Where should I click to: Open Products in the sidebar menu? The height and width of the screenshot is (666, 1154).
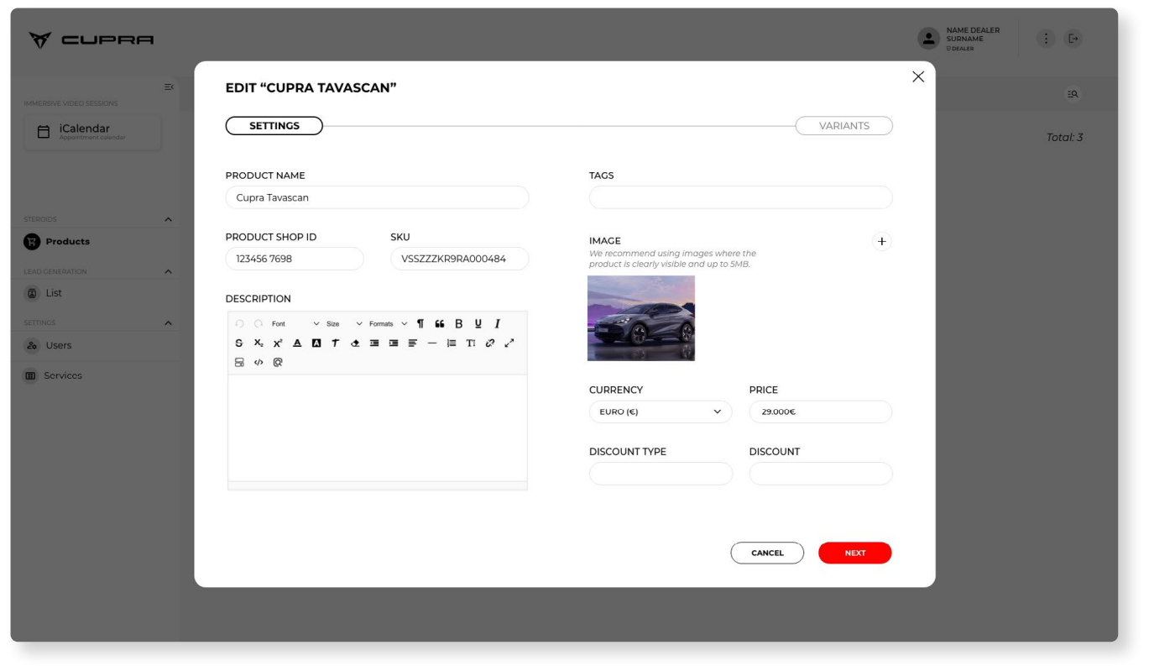tap(67, 242)
